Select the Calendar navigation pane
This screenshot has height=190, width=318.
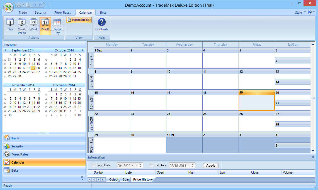[44, 162]
